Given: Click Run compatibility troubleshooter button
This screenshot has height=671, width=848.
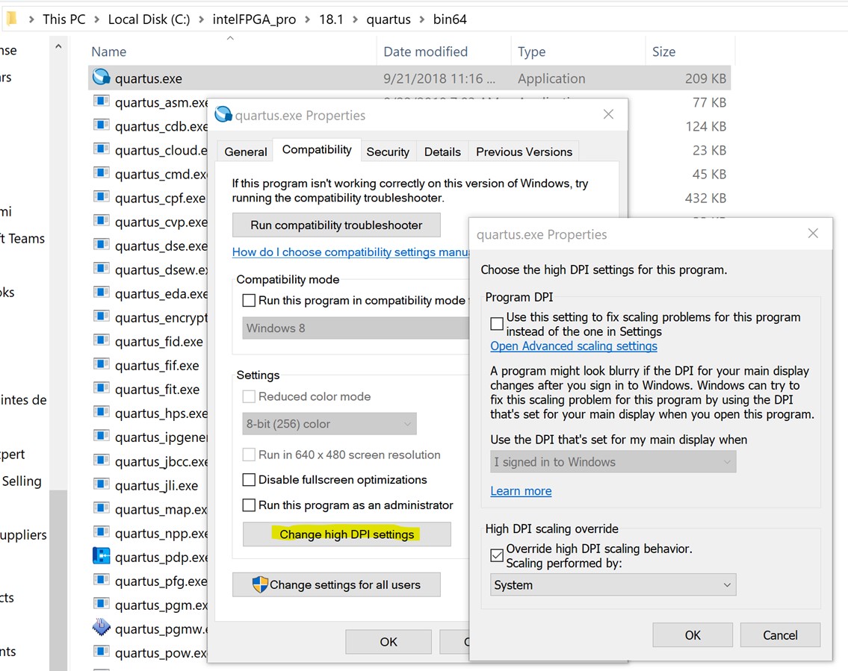Looking at the screenshot, I should tap(336, 225).
